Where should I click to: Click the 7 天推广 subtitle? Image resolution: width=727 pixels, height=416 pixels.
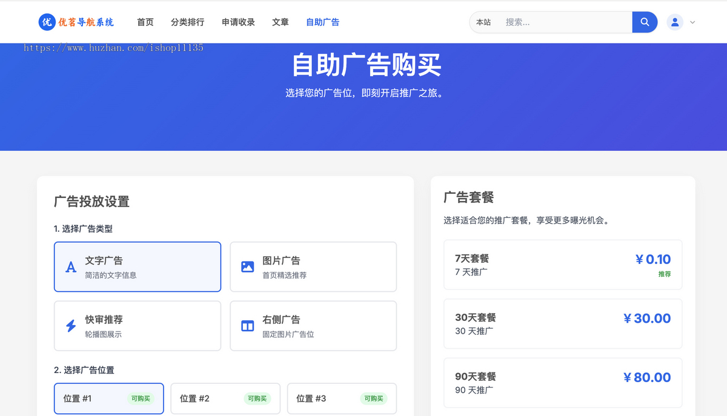point(471,272)
